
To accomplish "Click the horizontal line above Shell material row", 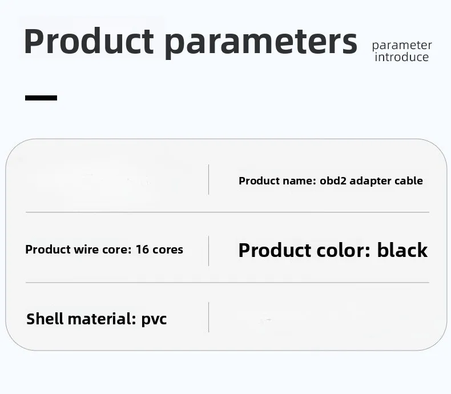I will (x=227, y=283).
